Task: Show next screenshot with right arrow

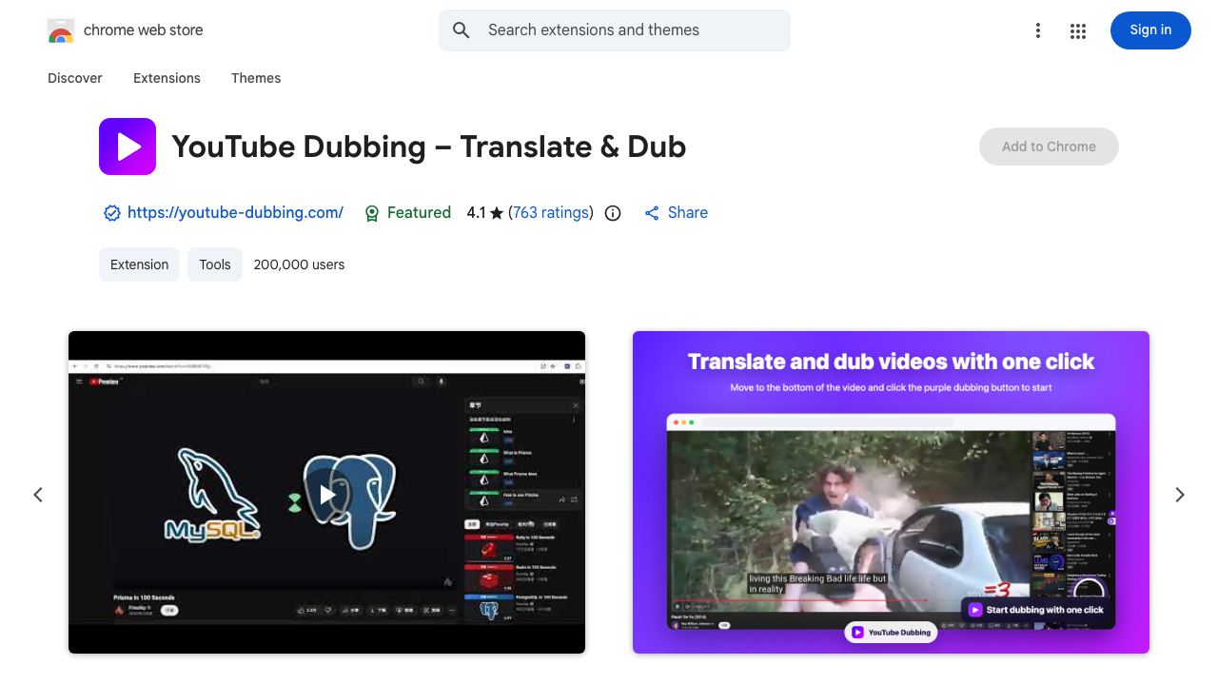Action: click(1180, 495)
